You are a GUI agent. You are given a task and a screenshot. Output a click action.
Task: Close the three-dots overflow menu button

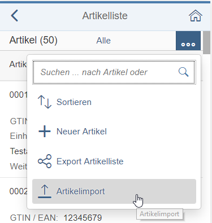tap(188, 41)
